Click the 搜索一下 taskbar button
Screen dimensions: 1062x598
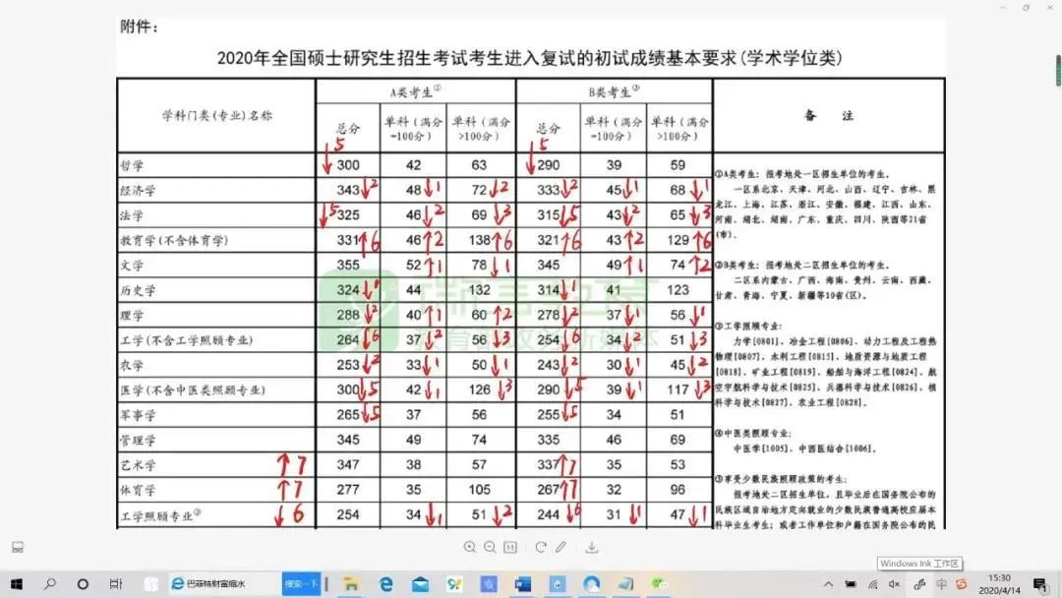(x=302, y=584)
